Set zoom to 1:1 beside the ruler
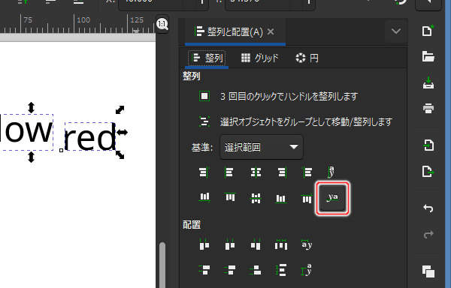 [x=162, y=24]
